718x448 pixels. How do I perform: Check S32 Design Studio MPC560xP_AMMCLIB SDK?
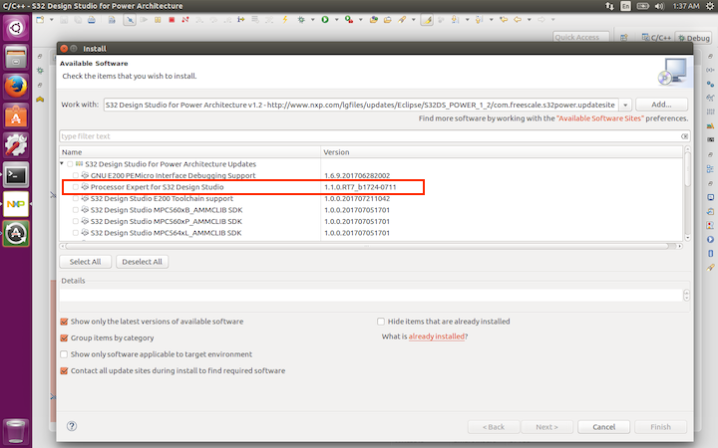pyautogui.click(x=76, y=222)
